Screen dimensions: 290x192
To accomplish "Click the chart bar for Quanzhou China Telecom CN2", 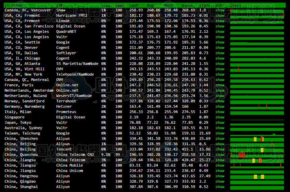I will tap(257, 155).
